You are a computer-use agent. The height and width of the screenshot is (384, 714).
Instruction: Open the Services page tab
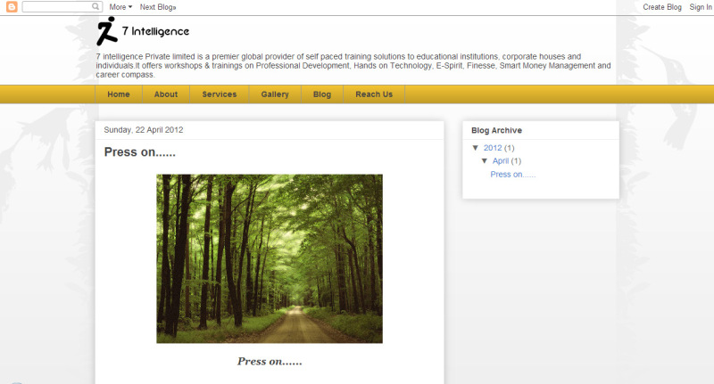point(220,94)
